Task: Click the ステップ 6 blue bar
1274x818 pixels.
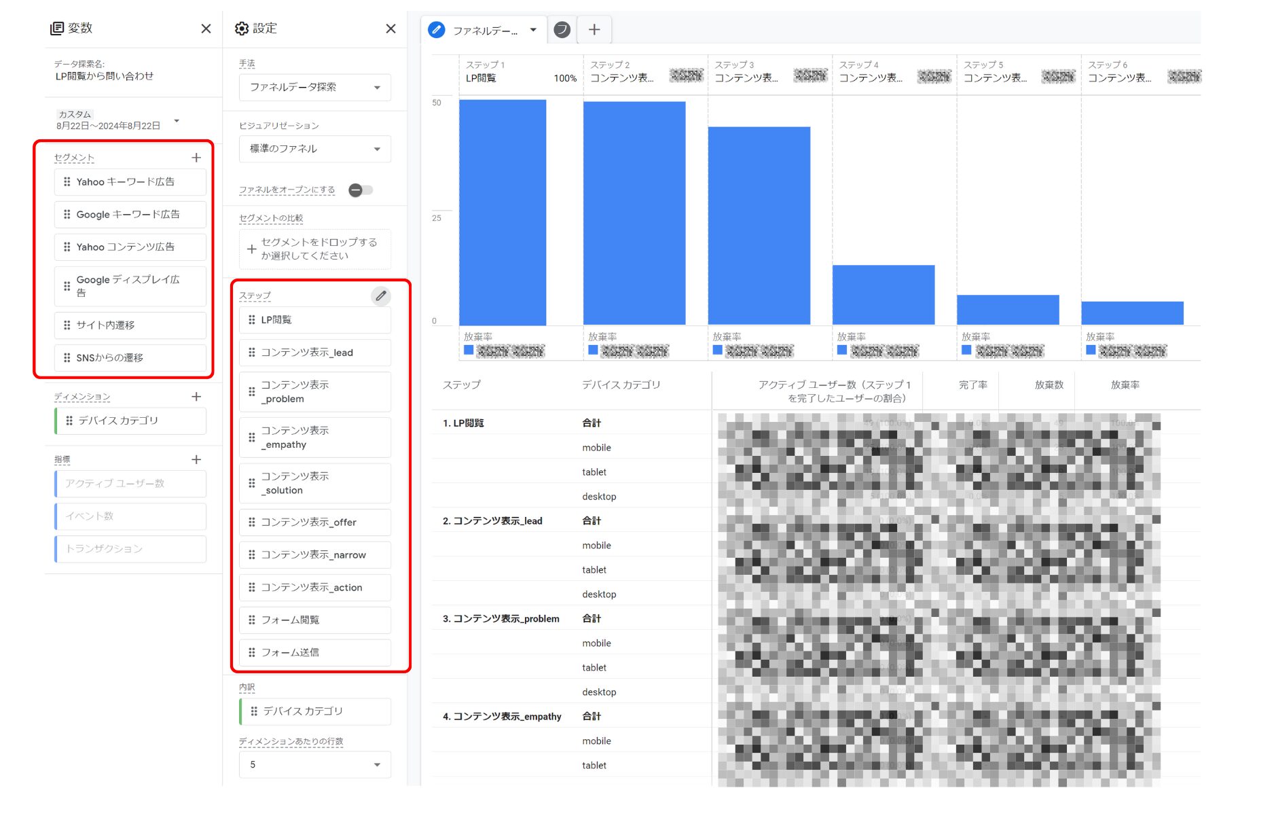Action: 1132,313
